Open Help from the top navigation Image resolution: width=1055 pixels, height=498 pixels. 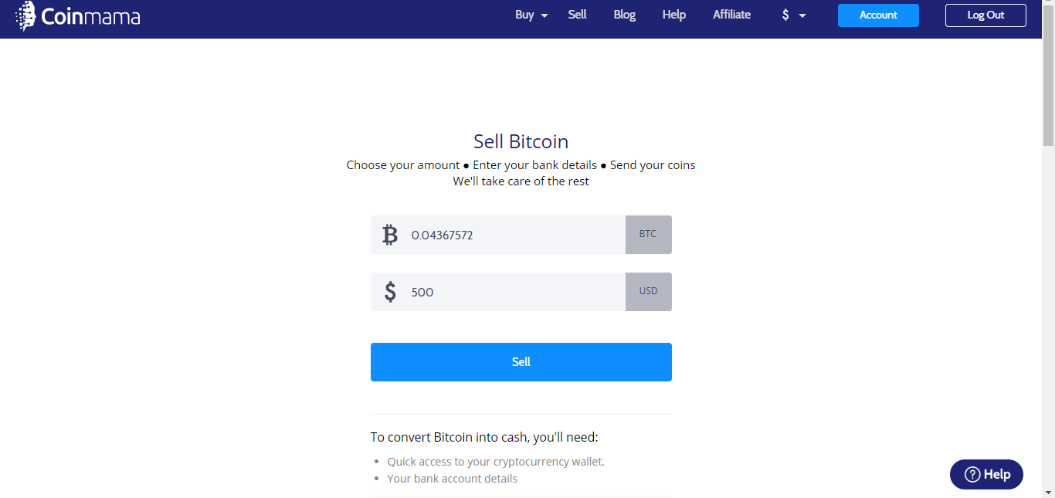(x=674, y=15)
